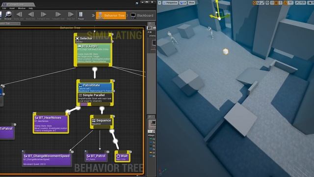Toggle rotation snapping in viewport
Image resolution: width=314 pixels, height=177 pixels.
(286, 2)
